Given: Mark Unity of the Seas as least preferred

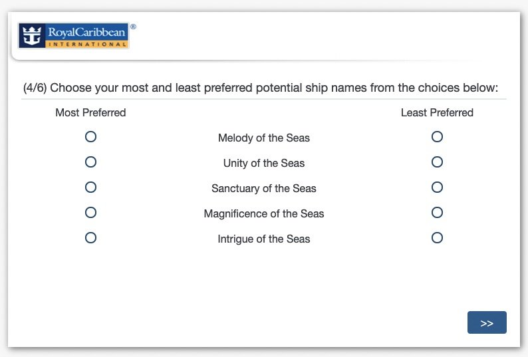Looking at the screenshot, I should point(437,162).
